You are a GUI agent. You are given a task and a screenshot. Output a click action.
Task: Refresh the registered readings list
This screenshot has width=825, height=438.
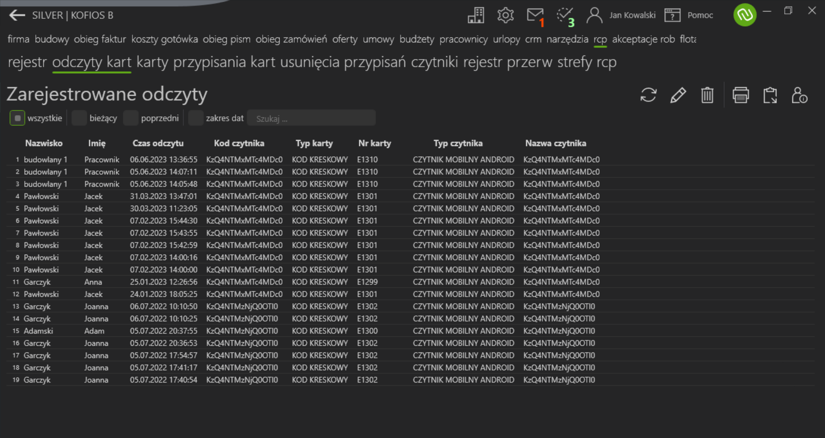coord(648,95)
